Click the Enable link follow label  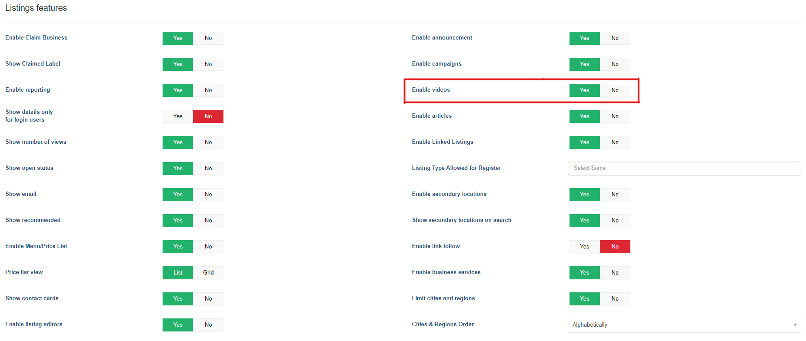point(436,246)
